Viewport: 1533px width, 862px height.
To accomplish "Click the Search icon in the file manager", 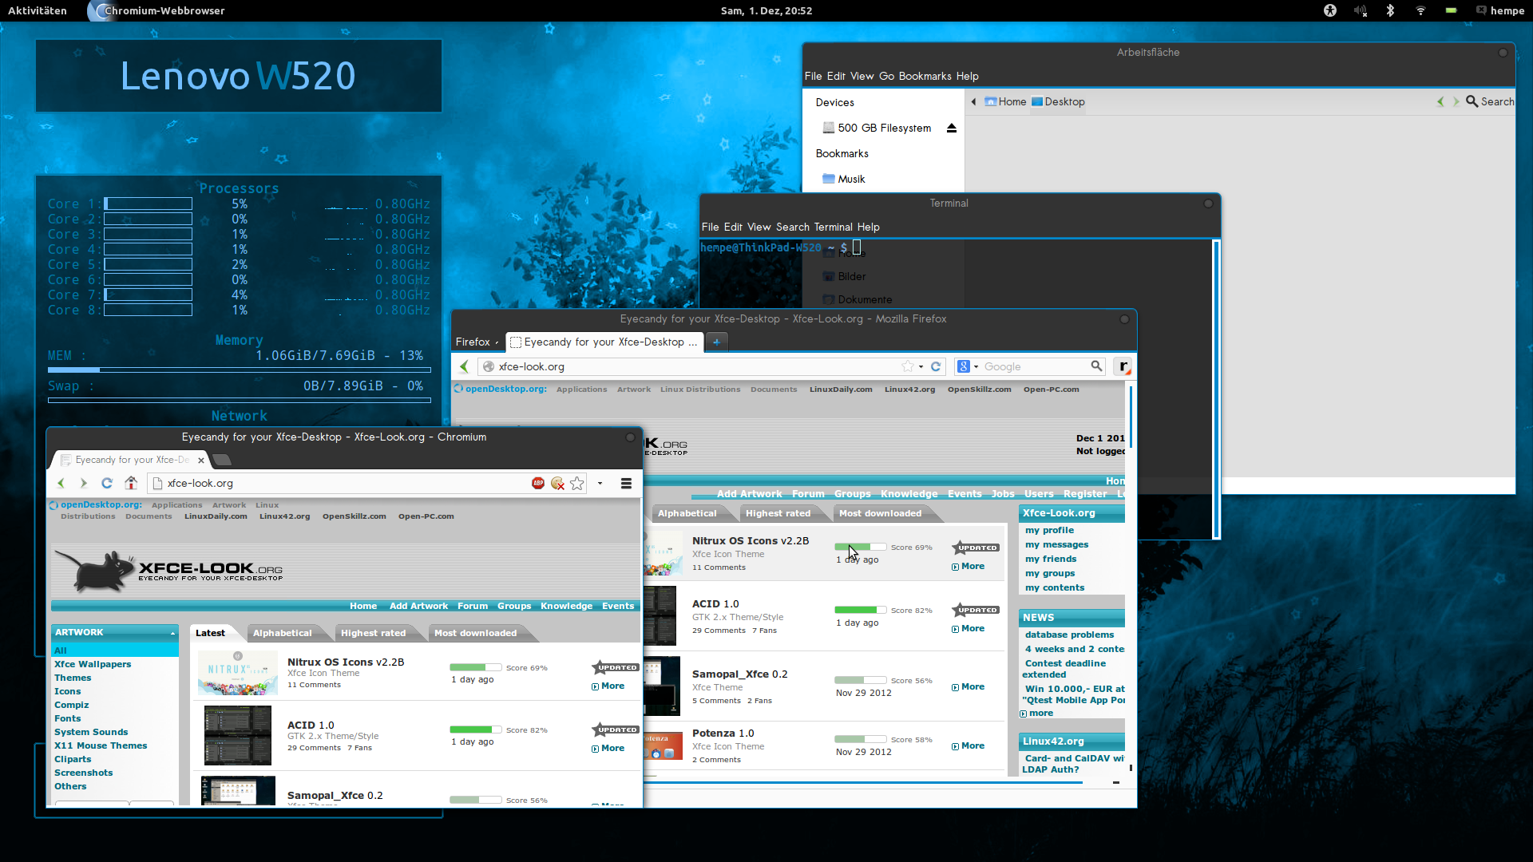I will (1472, 101).
